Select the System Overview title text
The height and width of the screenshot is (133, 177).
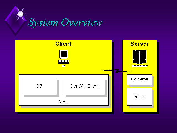(x=65, y=22)
